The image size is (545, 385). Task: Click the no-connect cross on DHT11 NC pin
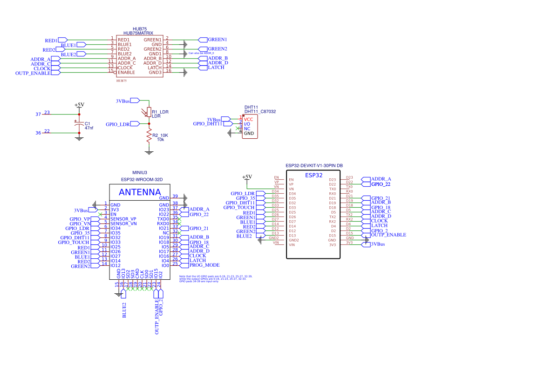coord(238,128)
